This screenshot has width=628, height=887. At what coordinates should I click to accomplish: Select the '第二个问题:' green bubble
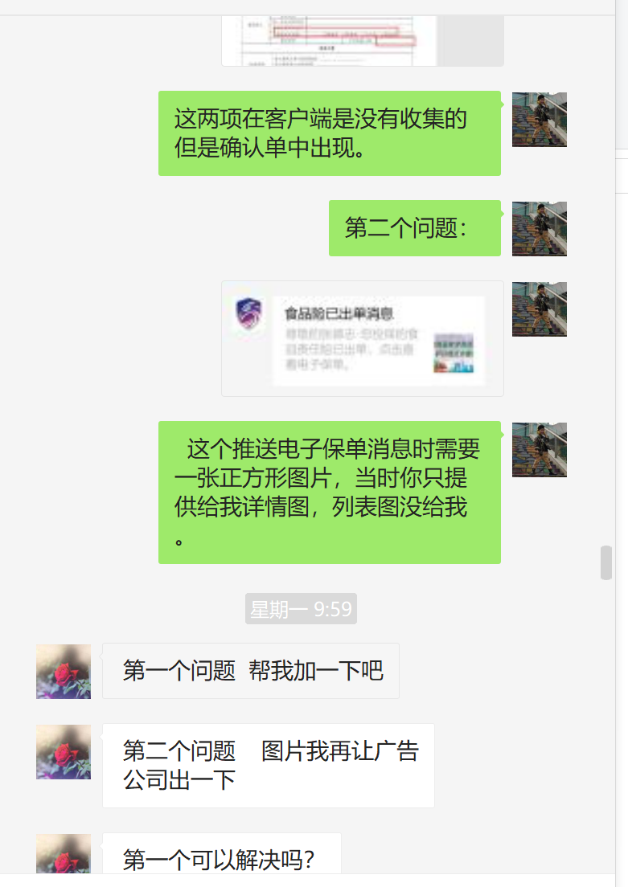pos(415,228)
